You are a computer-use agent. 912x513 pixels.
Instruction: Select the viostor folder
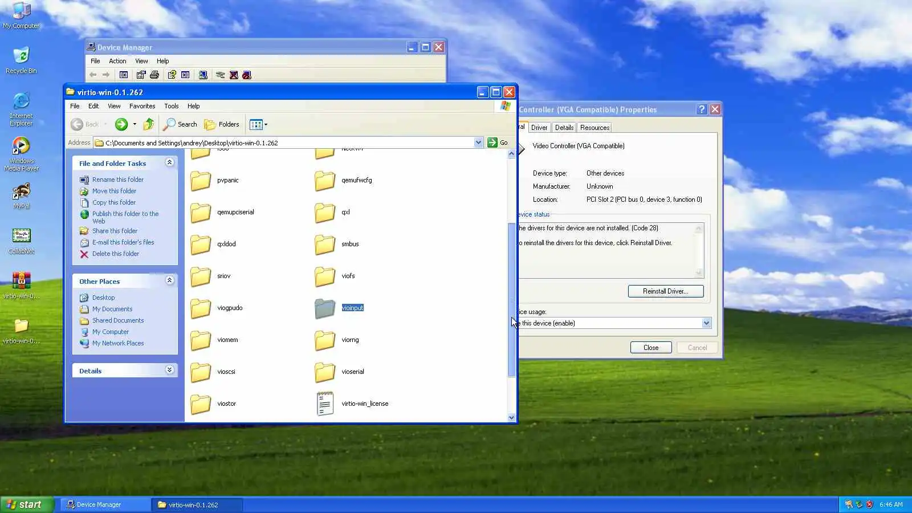(x=213, y=404)
